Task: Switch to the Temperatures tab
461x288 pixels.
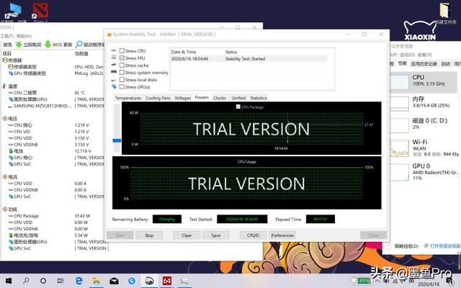Action: pyautogui.click(x=128, y=98)
